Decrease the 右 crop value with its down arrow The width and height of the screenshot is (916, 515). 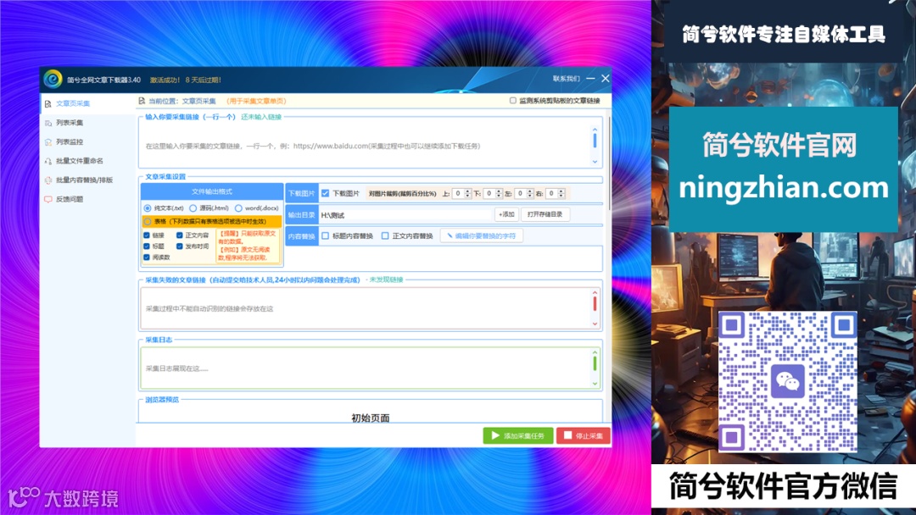(x=561, y=196)
